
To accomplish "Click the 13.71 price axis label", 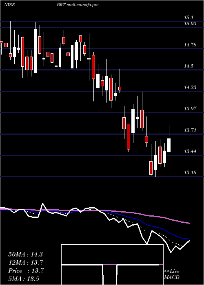I will click(x=190, y=130).
